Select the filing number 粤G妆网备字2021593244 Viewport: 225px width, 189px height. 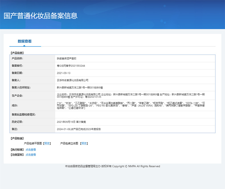pos(71,66)
